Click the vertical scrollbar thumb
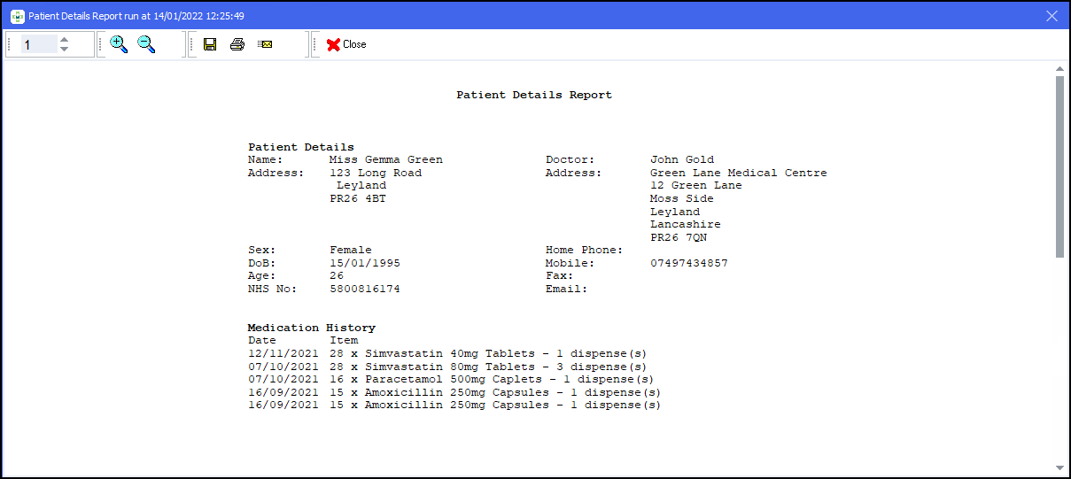 coord(1059,166)
